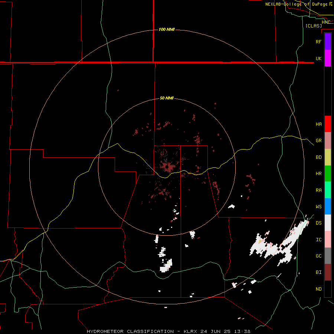Click the UK magenta legend swatch
Screen dimensions: 334x334
[x=328, y=58]
